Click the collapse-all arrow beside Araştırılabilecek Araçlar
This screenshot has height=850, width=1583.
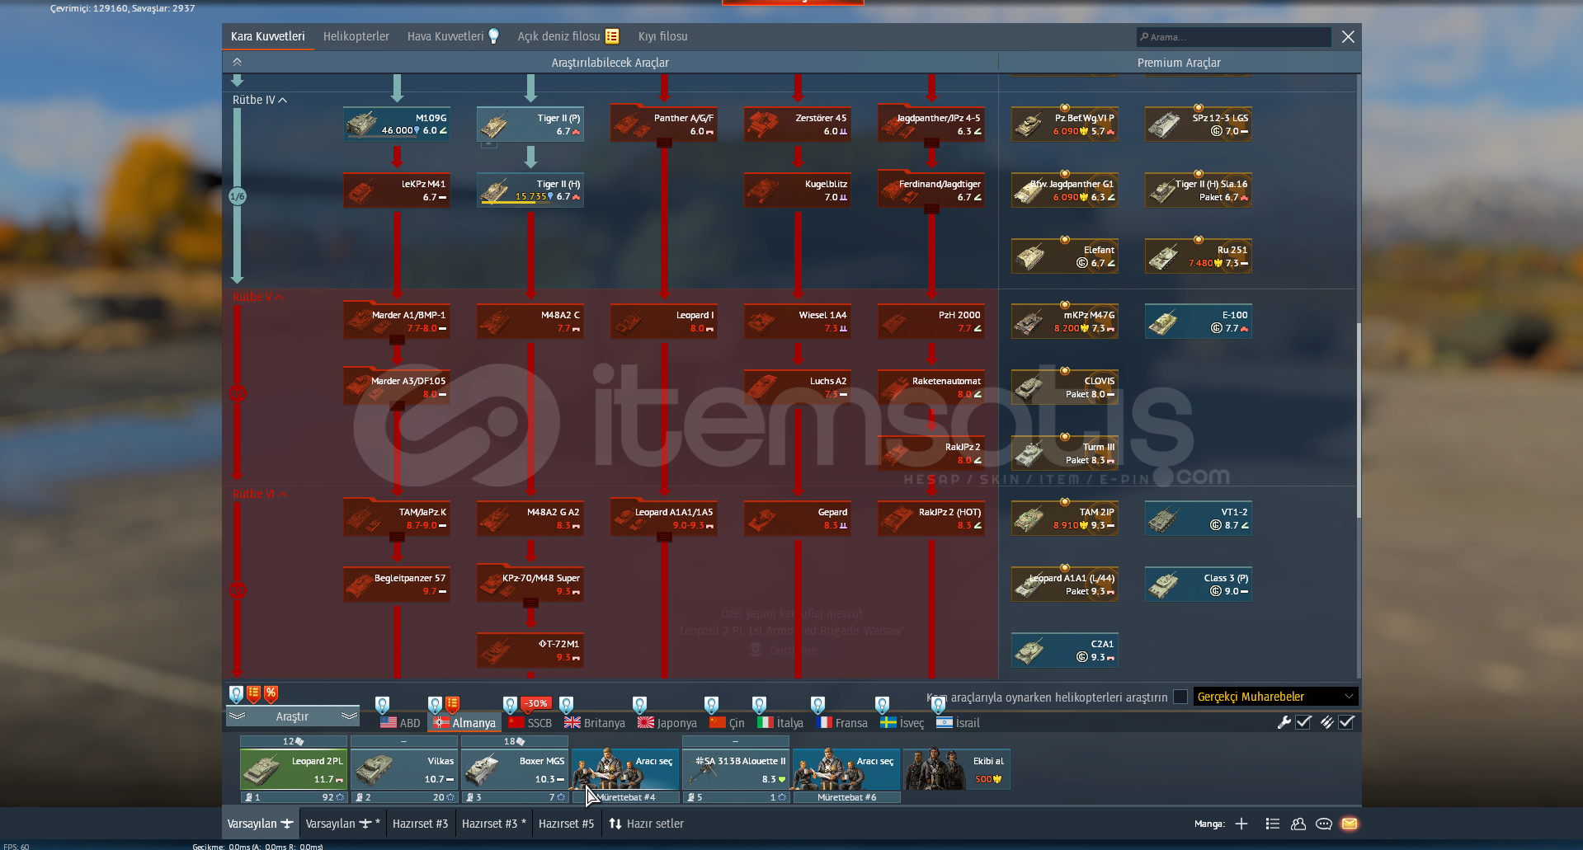click(237, 63)
